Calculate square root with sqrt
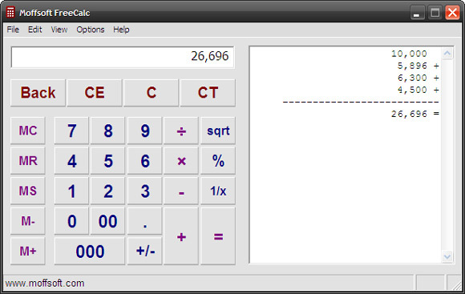Viewport: 465px width, 294px height. click(x=218, y=131)
